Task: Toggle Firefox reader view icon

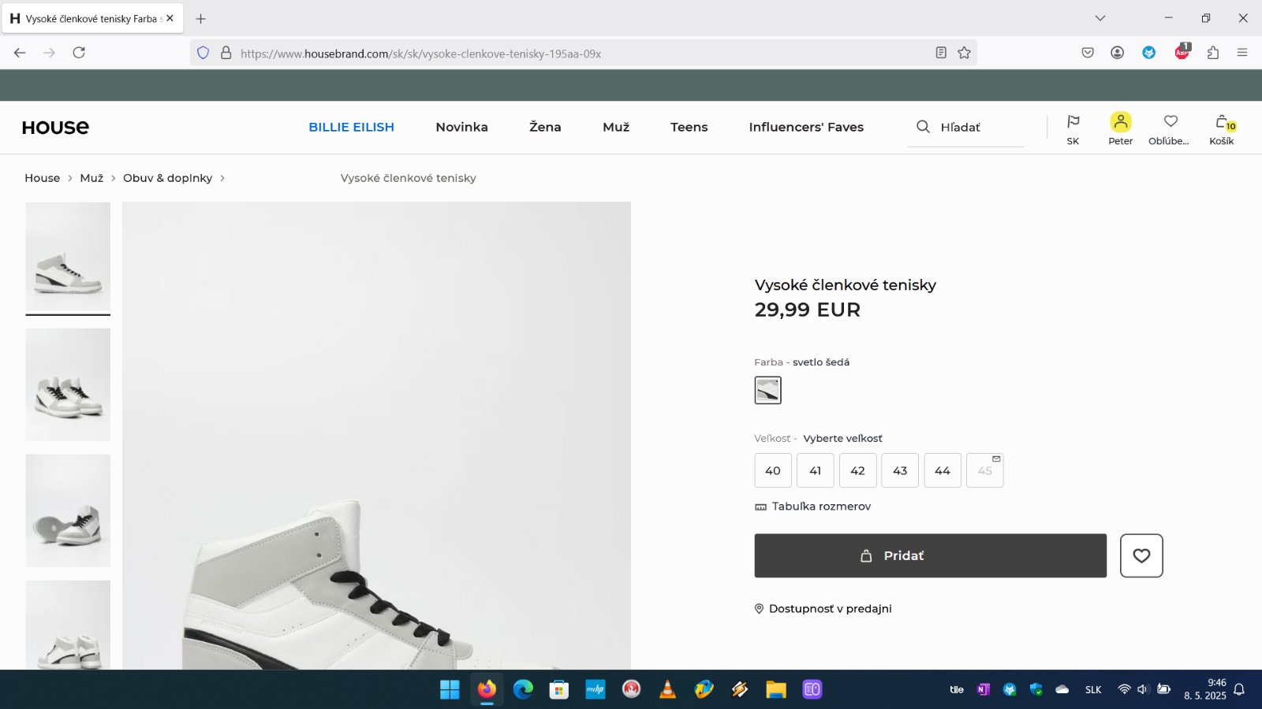Action: click(941, 53)
